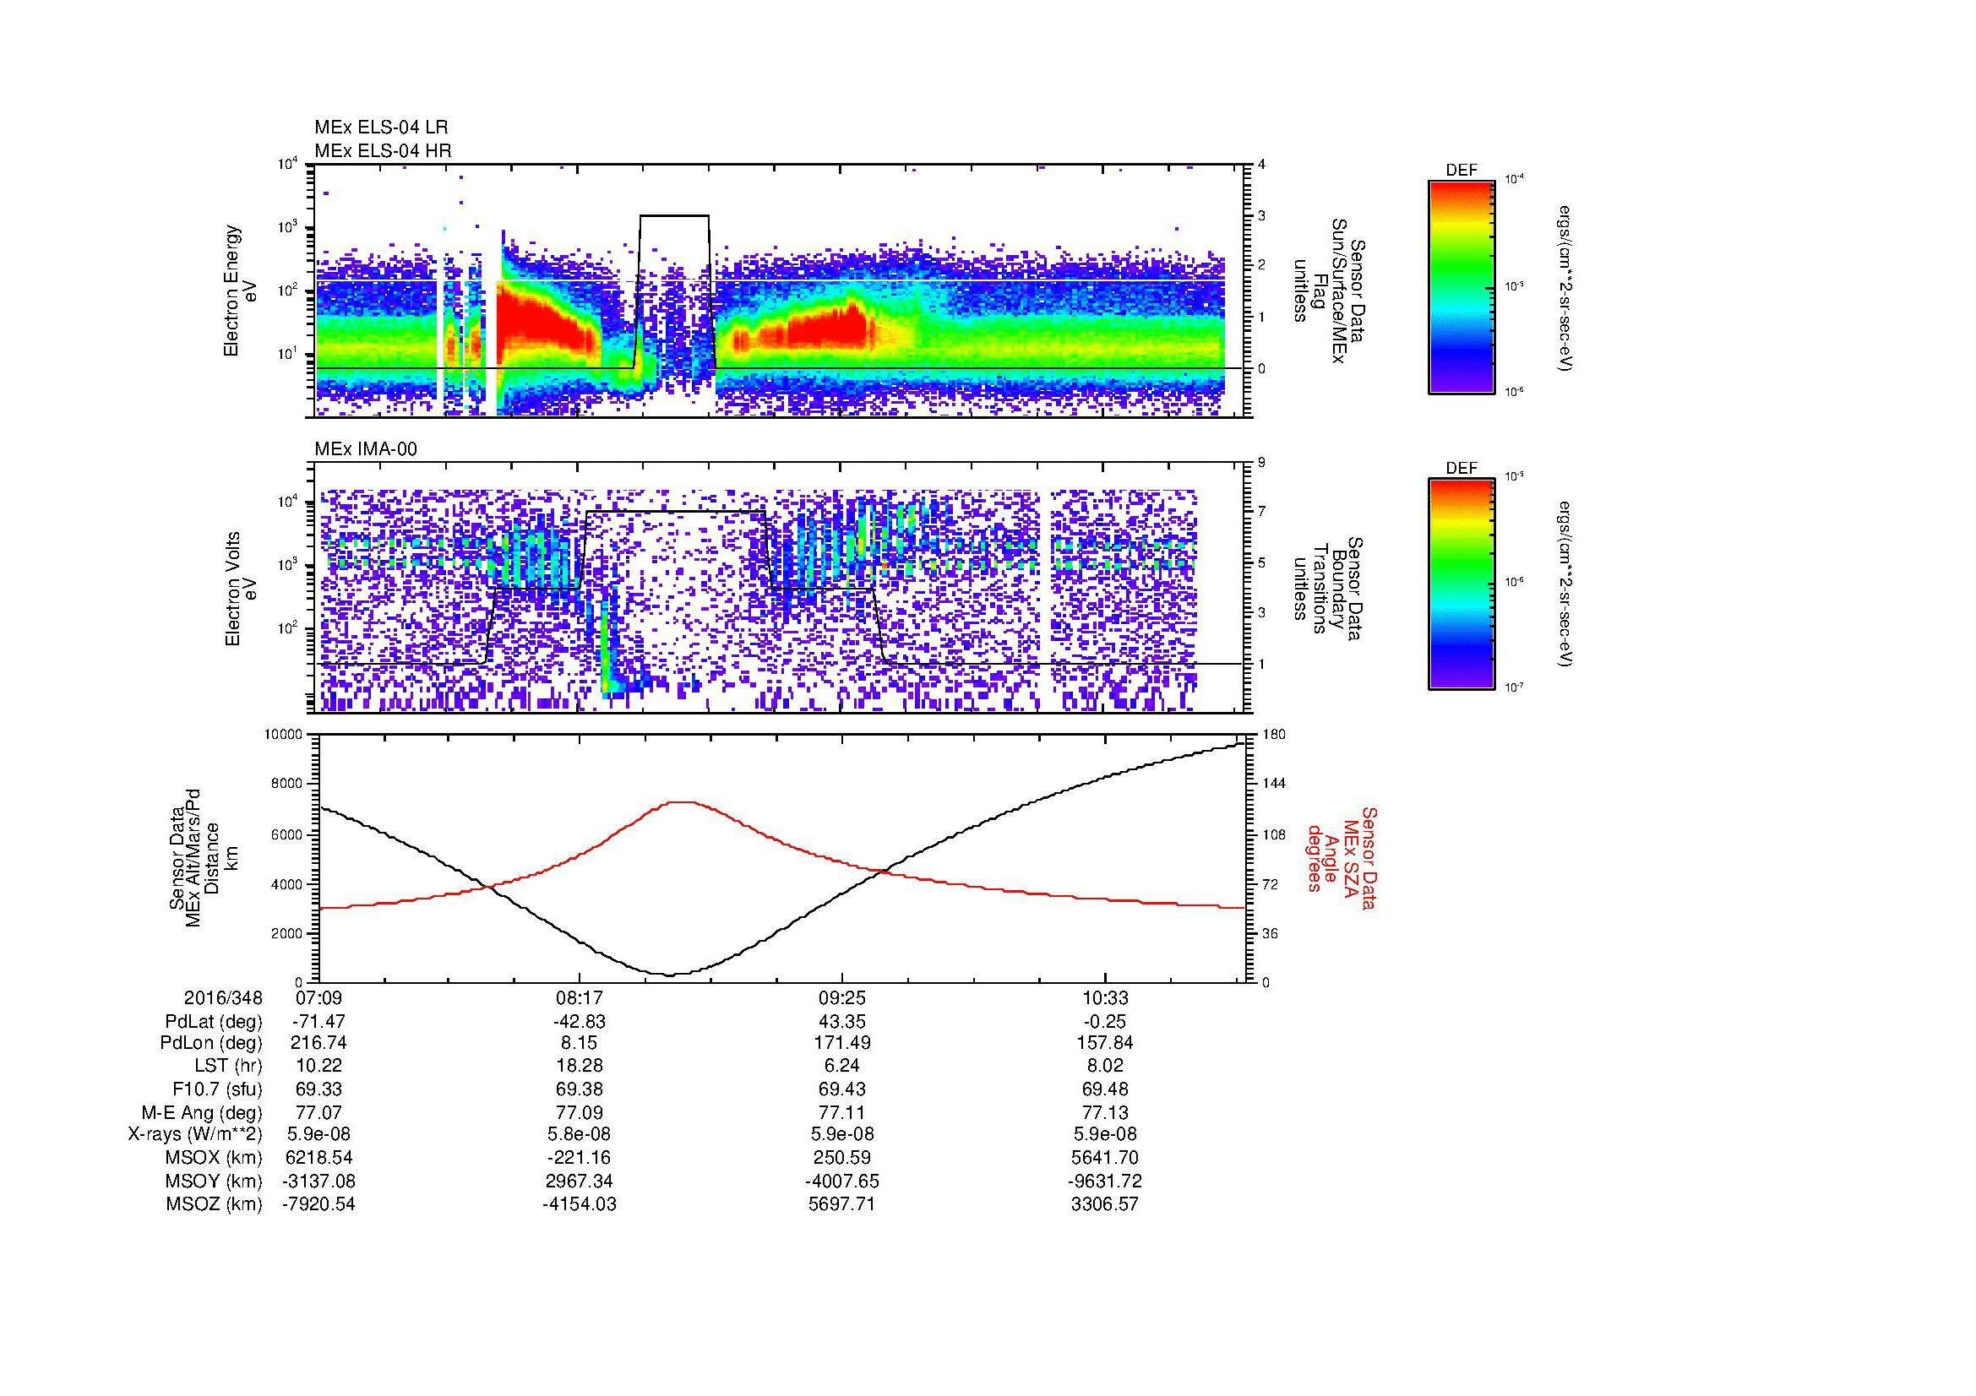Click PdLat value 43.35
This screenshot has width=1976, height=1396.
[841, 1022]
